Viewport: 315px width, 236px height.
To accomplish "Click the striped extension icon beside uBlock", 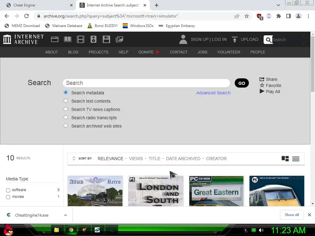I will point(269,16).
